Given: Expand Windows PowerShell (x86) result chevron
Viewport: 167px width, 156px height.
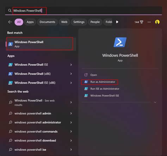Looking at the screenshot, I should (71, 74).
